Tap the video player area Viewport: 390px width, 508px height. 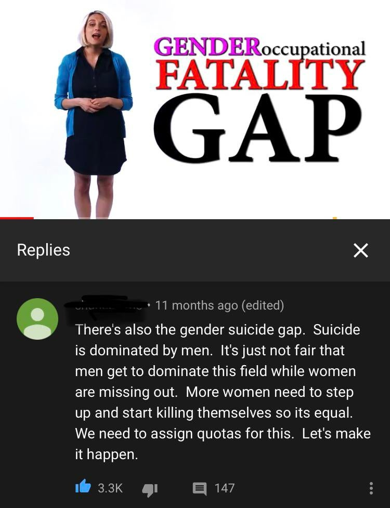pos(195,109)
